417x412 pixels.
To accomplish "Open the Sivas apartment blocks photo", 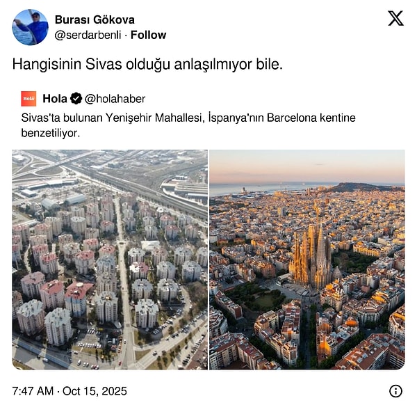I will (110, 260).
